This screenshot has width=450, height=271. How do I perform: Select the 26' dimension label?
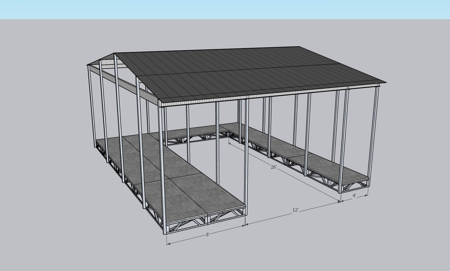point(273,167)
